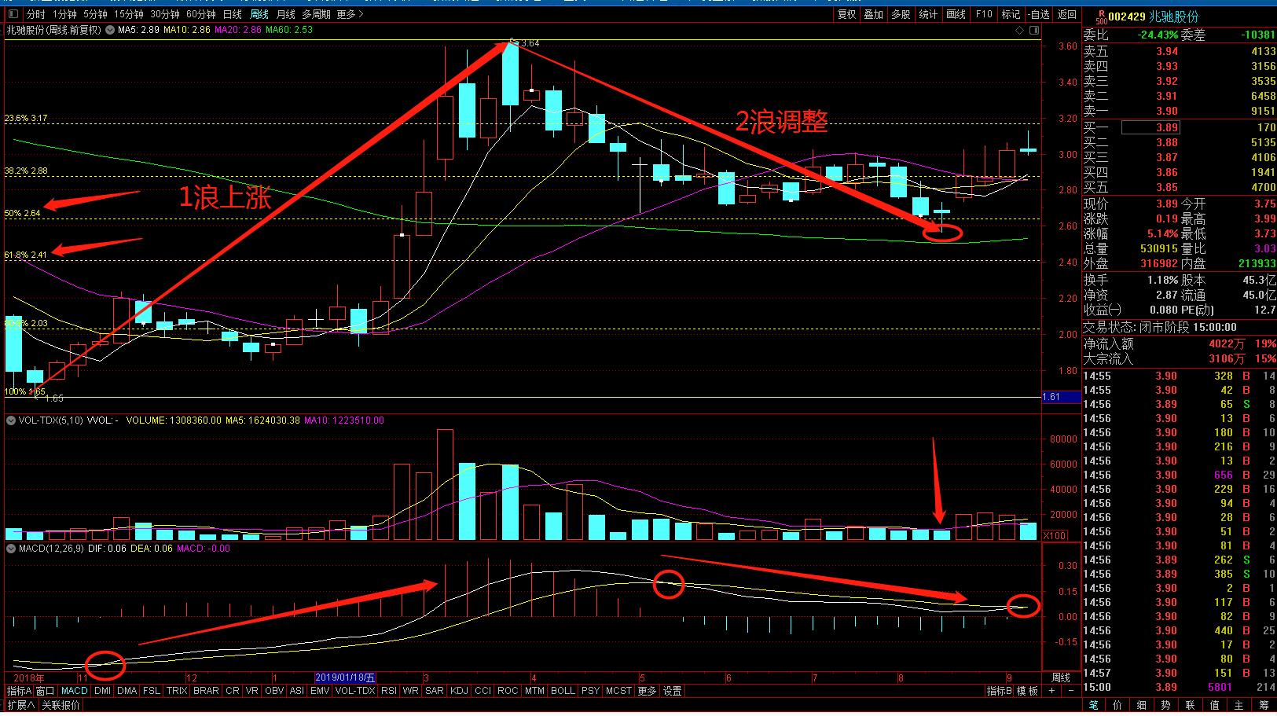Click the 标记 mark button
Screen dimensions: 1277x716
point(1011,14)
